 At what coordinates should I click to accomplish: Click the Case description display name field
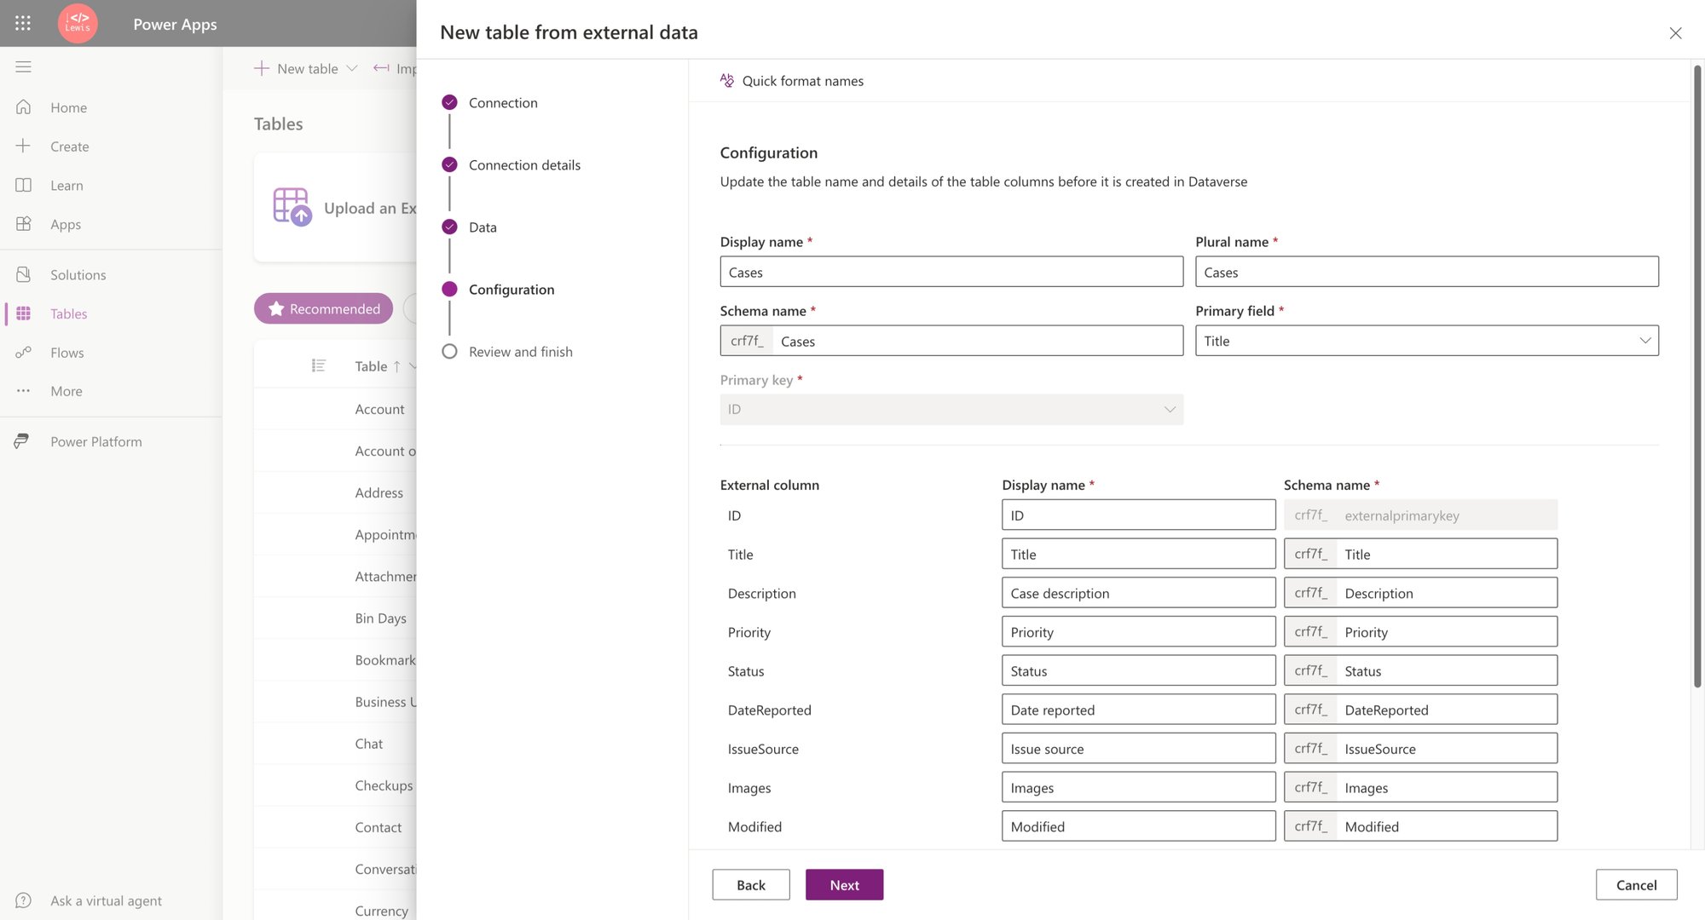[1138, 593]
